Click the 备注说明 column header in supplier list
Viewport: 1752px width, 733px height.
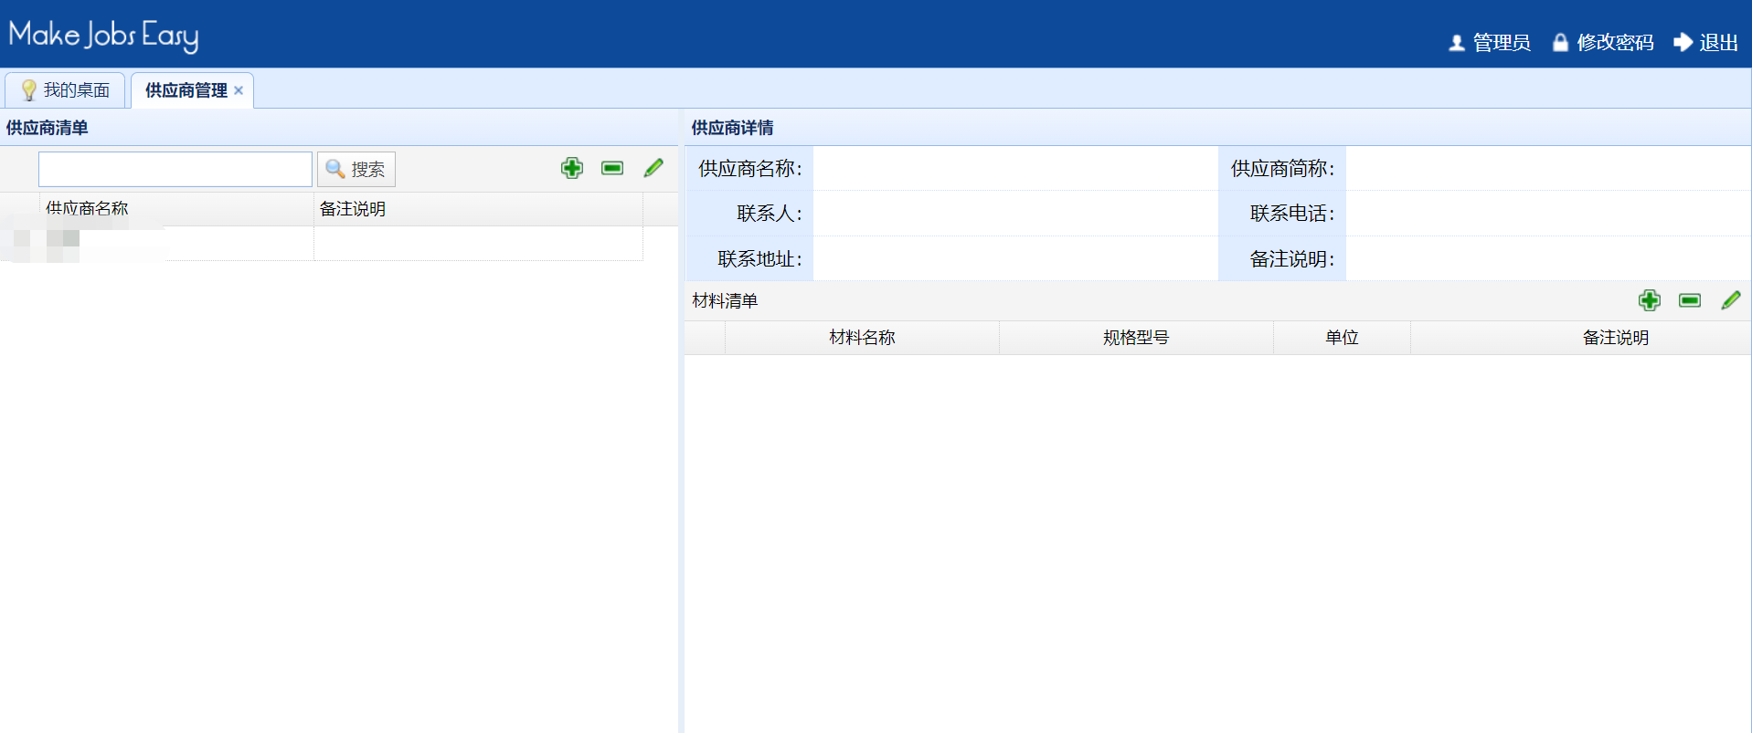[353, 209]
